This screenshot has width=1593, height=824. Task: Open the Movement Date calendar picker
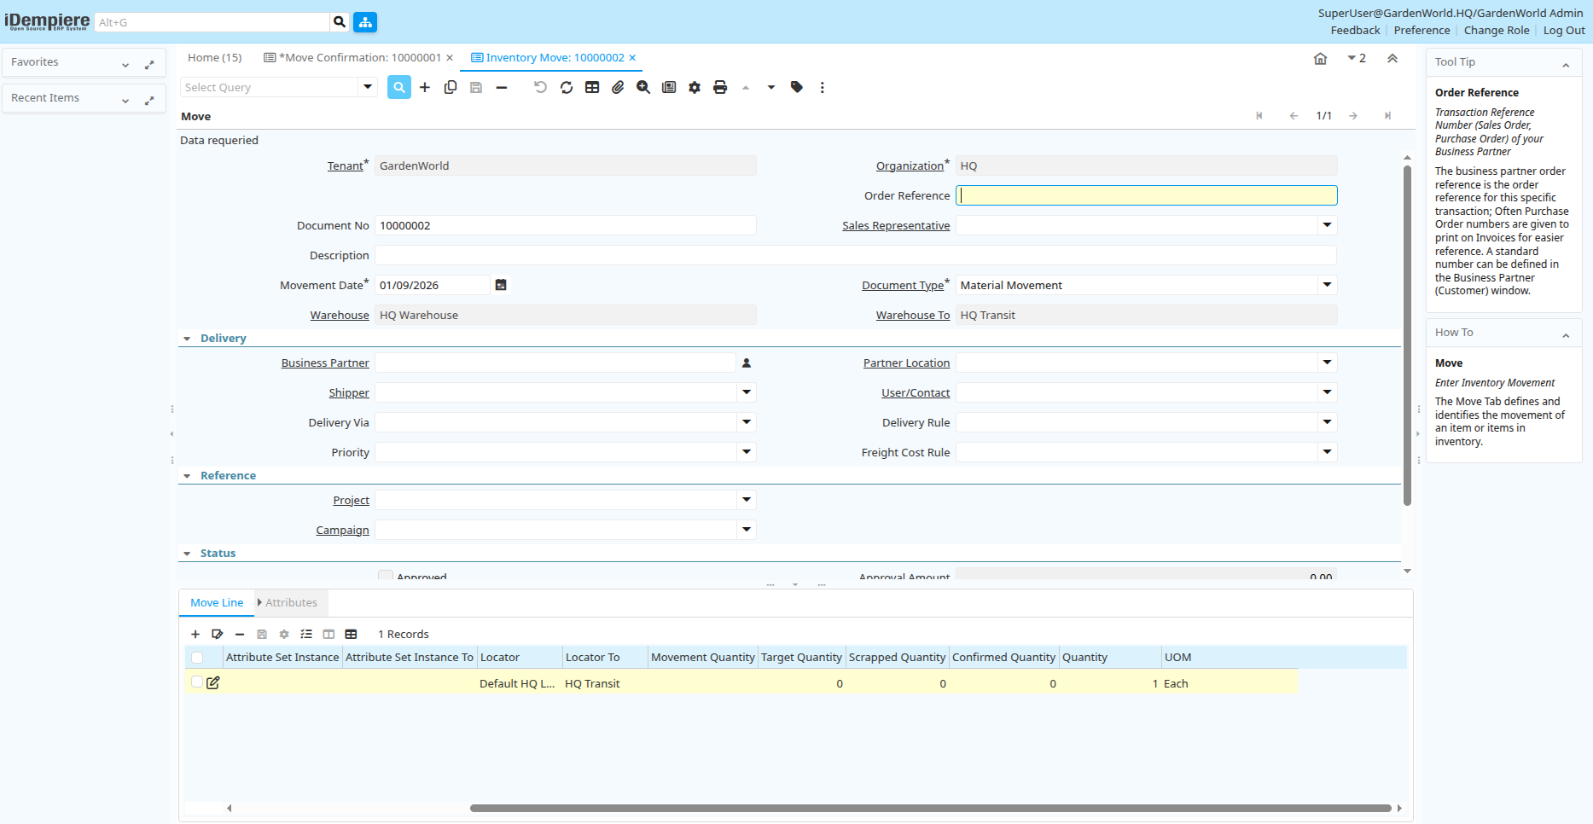tap(501, 284)
